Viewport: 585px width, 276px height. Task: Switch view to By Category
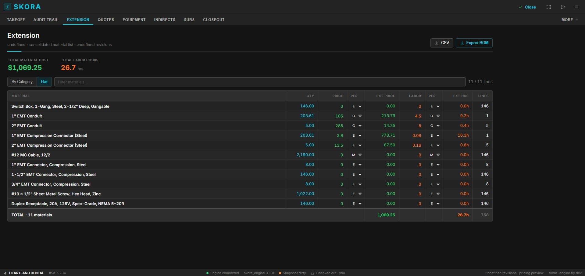22,82
